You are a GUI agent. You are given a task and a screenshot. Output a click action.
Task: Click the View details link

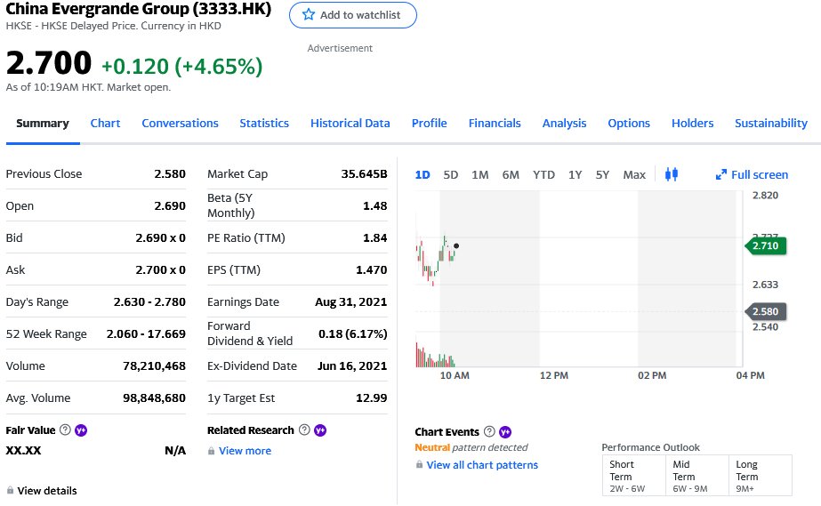click(x=46, y=490)
